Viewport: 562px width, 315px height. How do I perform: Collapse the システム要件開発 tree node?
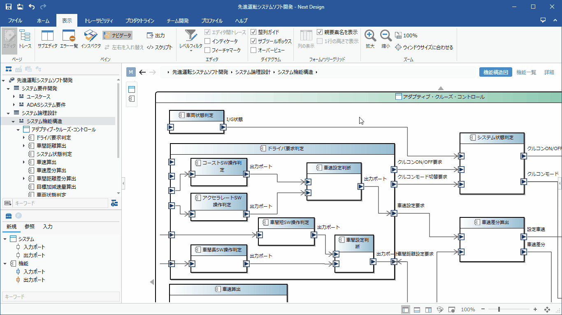9,89
